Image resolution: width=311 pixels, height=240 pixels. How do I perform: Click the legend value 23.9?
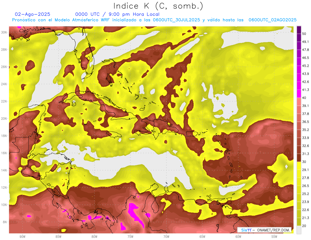coord(306,202)
